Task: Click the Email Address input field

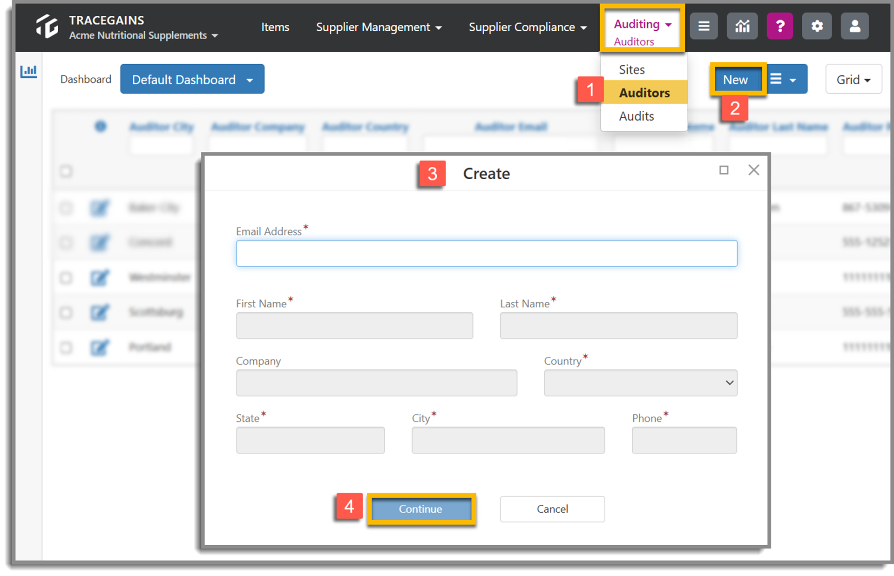Action: pyautogui.click(x=487, y=253)
